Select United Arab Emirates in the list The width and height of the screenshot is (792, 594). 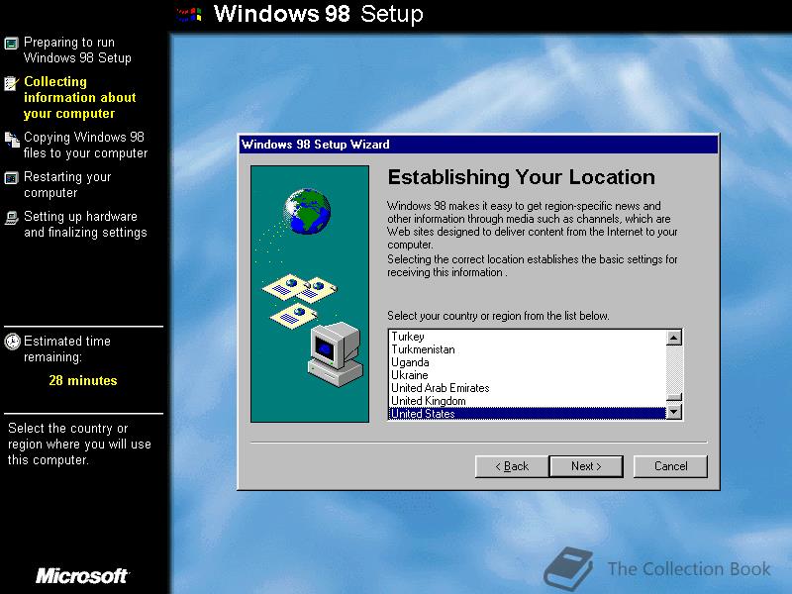click(x=528, y=388)
